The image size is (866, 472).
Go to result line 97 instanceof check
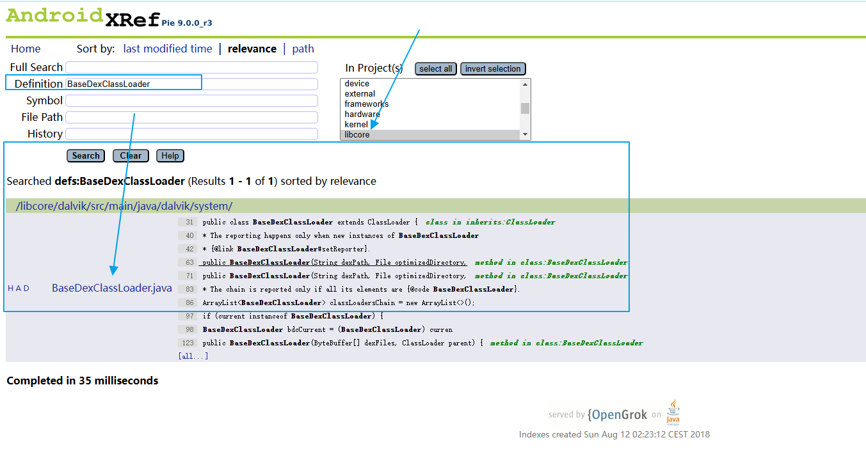coord(280,316)
